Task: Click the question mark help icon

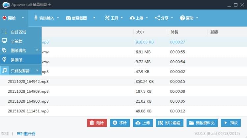Action: [182, 18]
